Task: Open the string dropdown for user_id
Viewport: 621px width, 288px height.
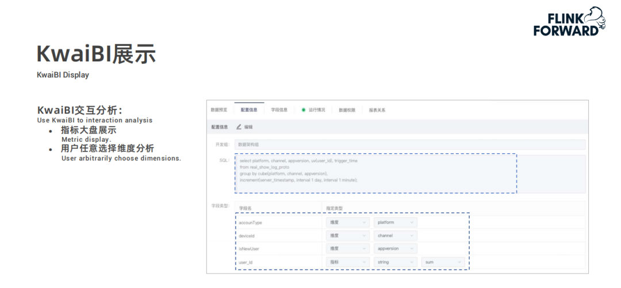Action: (395, 262)
